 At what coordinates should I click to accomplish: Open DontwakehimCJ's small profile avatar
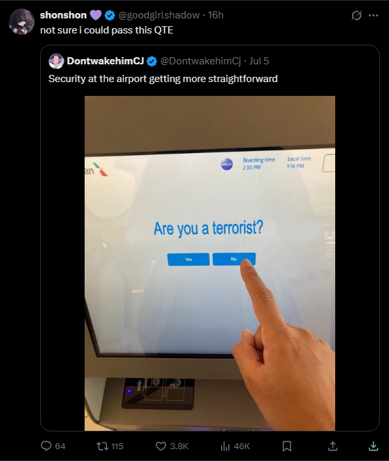[56, 61]
